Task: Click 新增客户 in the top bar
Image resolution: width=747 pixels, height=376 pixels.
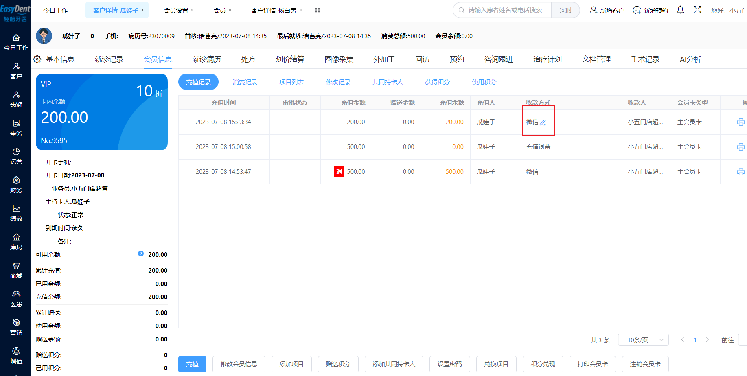Action: (x=607, y=10)
